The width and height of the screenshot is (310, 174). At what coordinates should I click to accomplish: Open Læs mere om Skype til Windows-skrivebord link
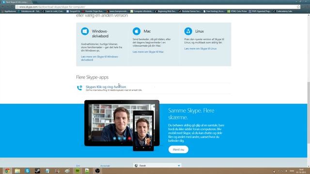point(100,58)
